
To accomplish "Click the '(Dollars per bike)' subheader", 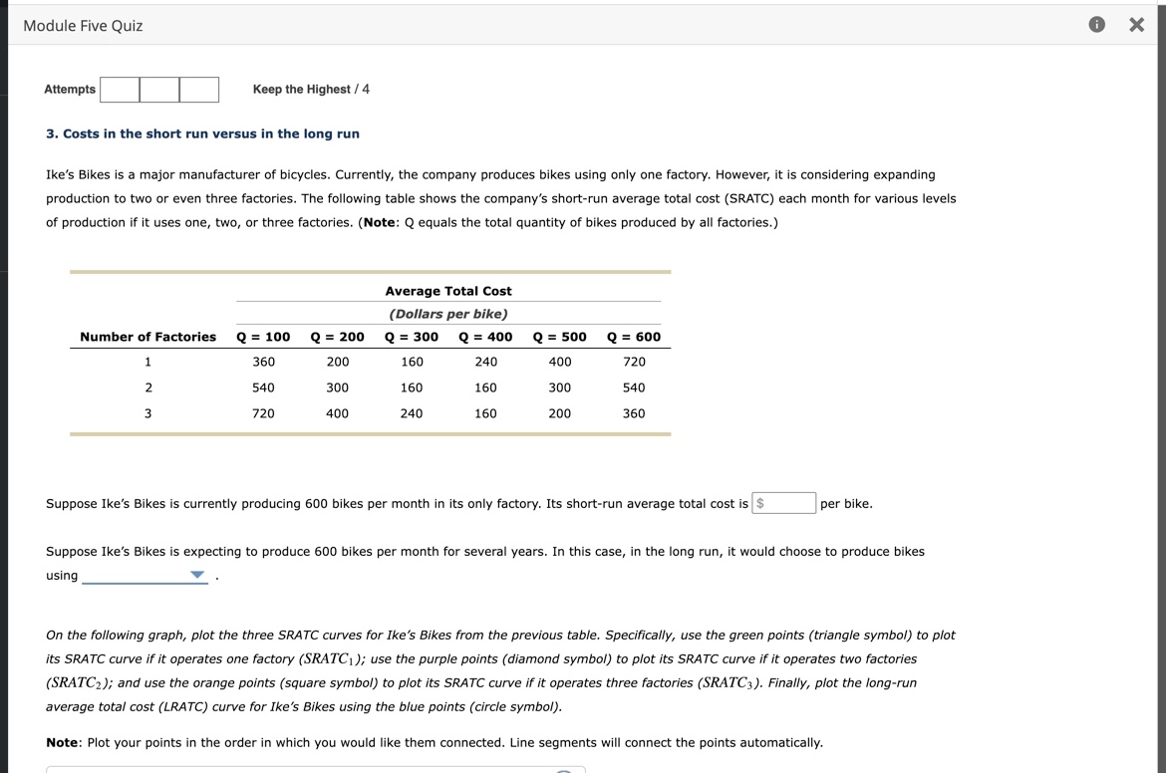I will tap(448, 313).
